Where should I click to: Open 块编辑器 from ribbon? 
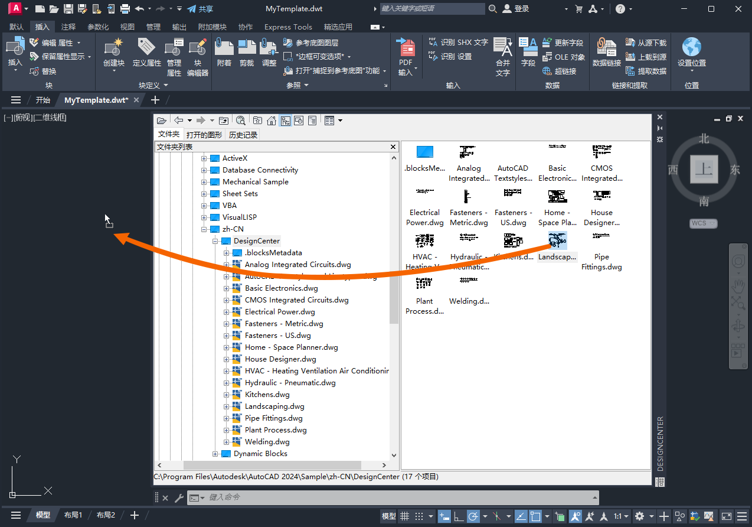(198, 57)
